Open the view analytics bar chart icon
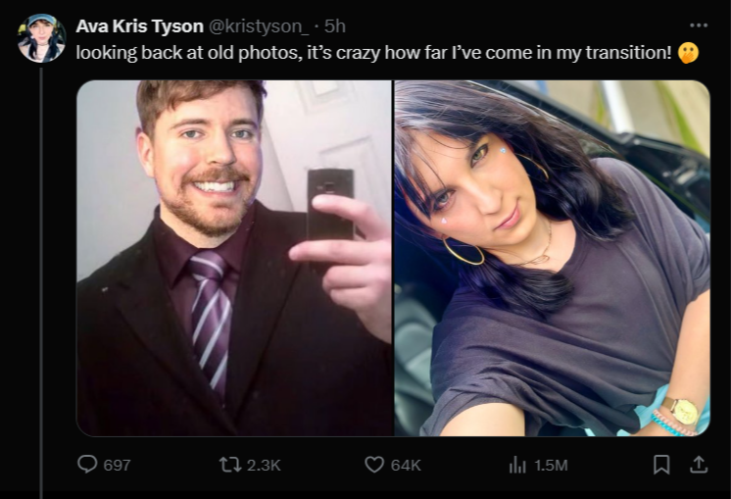The width and height of the screenshot is (731, 499). click(x=517, y=465)
